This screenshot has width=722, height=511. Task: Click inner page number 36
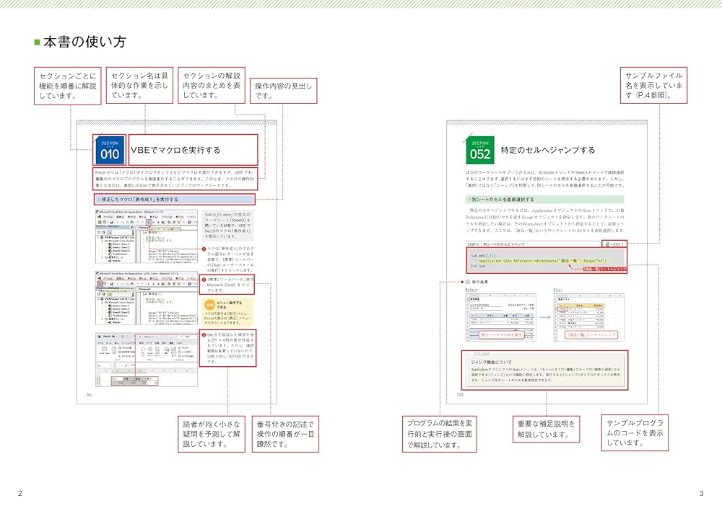coord(89,395)
